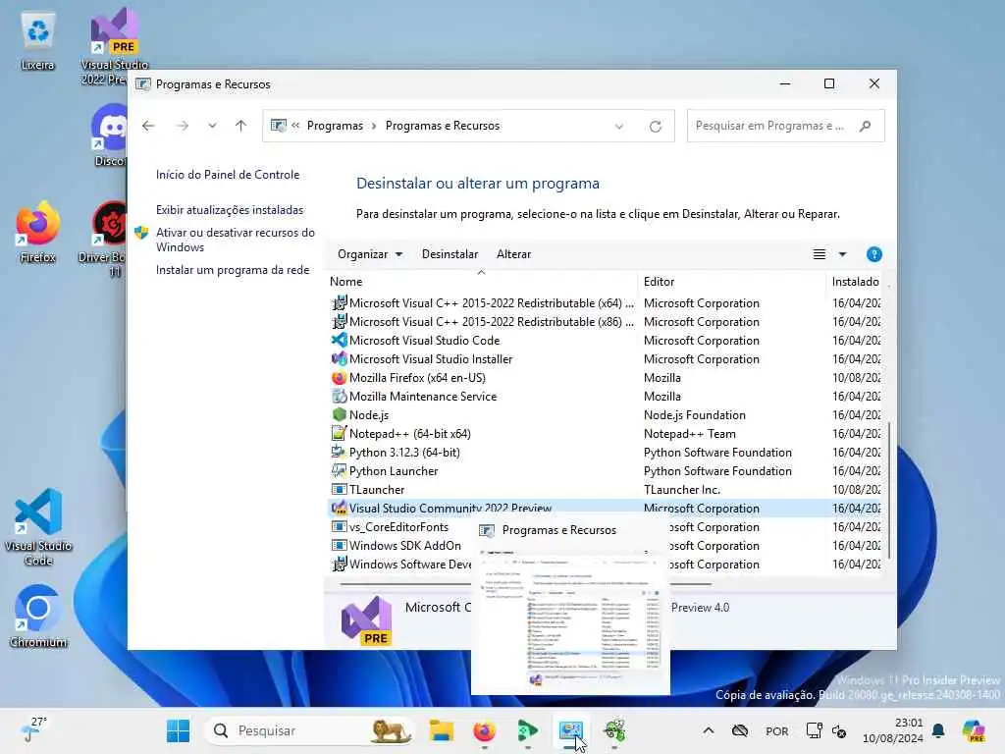Change view with the view layout icon
Screen dimensions: 1005x754
click(x=820, y=254)
